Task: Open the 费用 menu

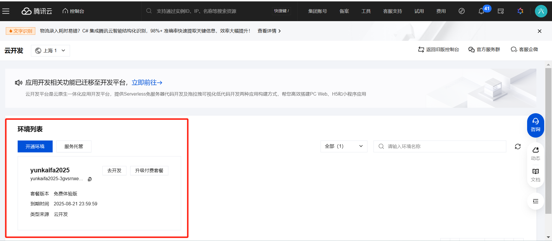Action: 441,11
